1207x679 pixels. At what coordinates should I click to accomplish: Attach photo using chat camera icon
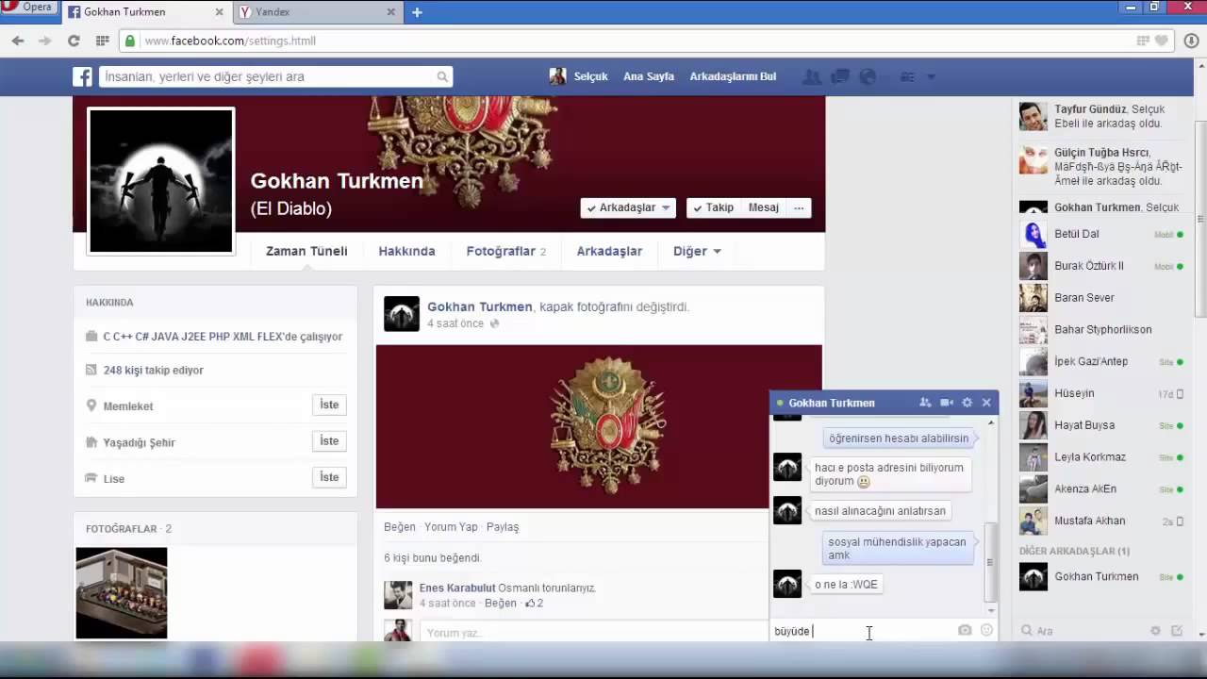point(965,630)
